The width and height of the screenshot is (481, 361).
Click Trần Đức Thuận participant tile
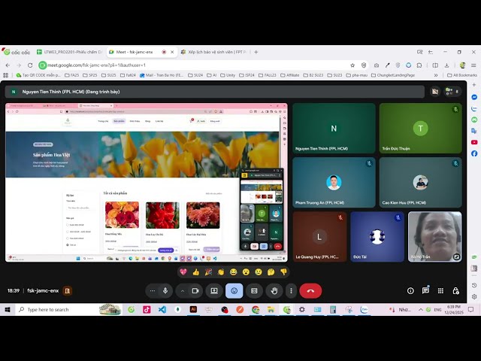click(421, 128)
